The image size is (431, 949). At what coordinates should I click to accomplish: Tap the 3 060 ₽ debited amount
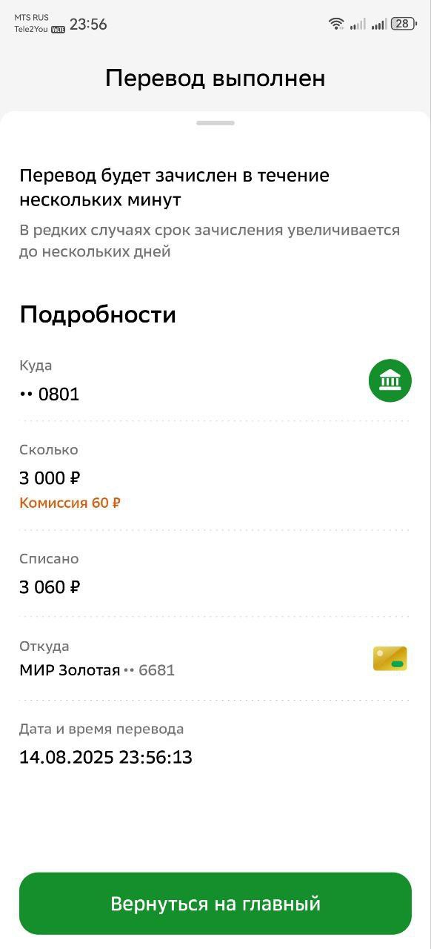(50, 587)
